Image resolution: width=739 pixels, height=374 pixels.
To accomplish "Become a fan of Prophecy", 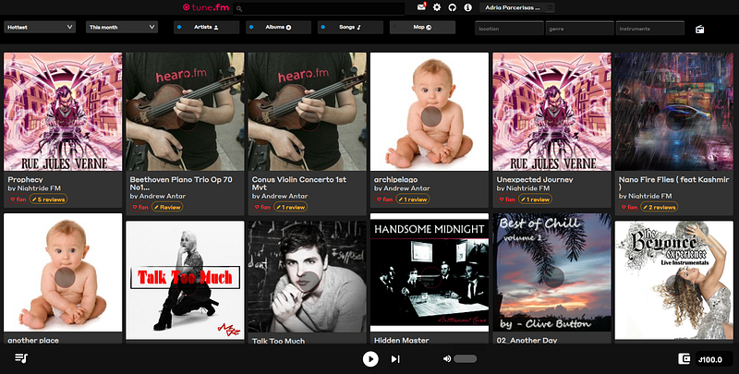I will 18,199.
